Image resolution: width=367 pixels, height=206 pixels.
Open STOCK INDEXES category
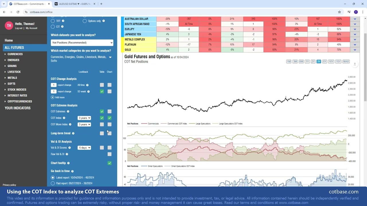(17, 90)
